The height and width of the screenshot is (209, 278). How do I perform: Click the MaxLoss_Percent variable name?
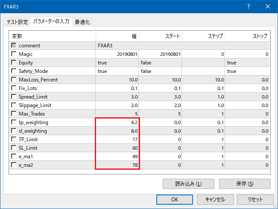click(38, 80)
